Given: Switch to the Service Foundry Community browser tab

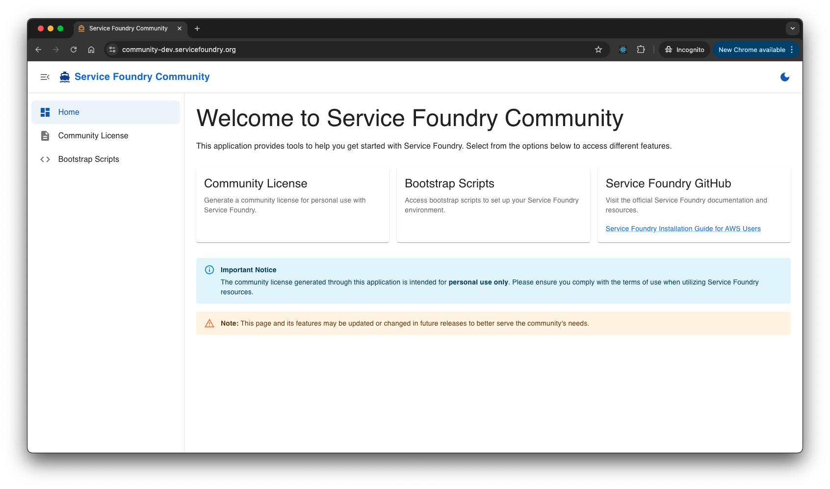Looking at the screenshot, I should point(128,28).
